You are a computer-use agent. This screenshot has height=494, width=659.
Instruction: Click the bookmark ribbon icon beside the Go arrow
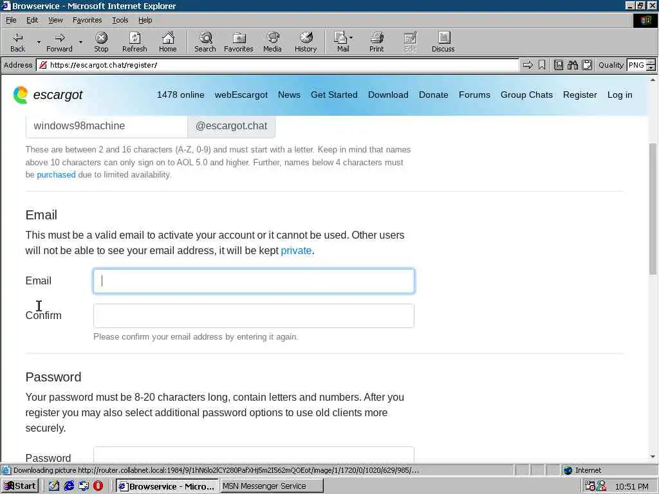pos(542,65)
